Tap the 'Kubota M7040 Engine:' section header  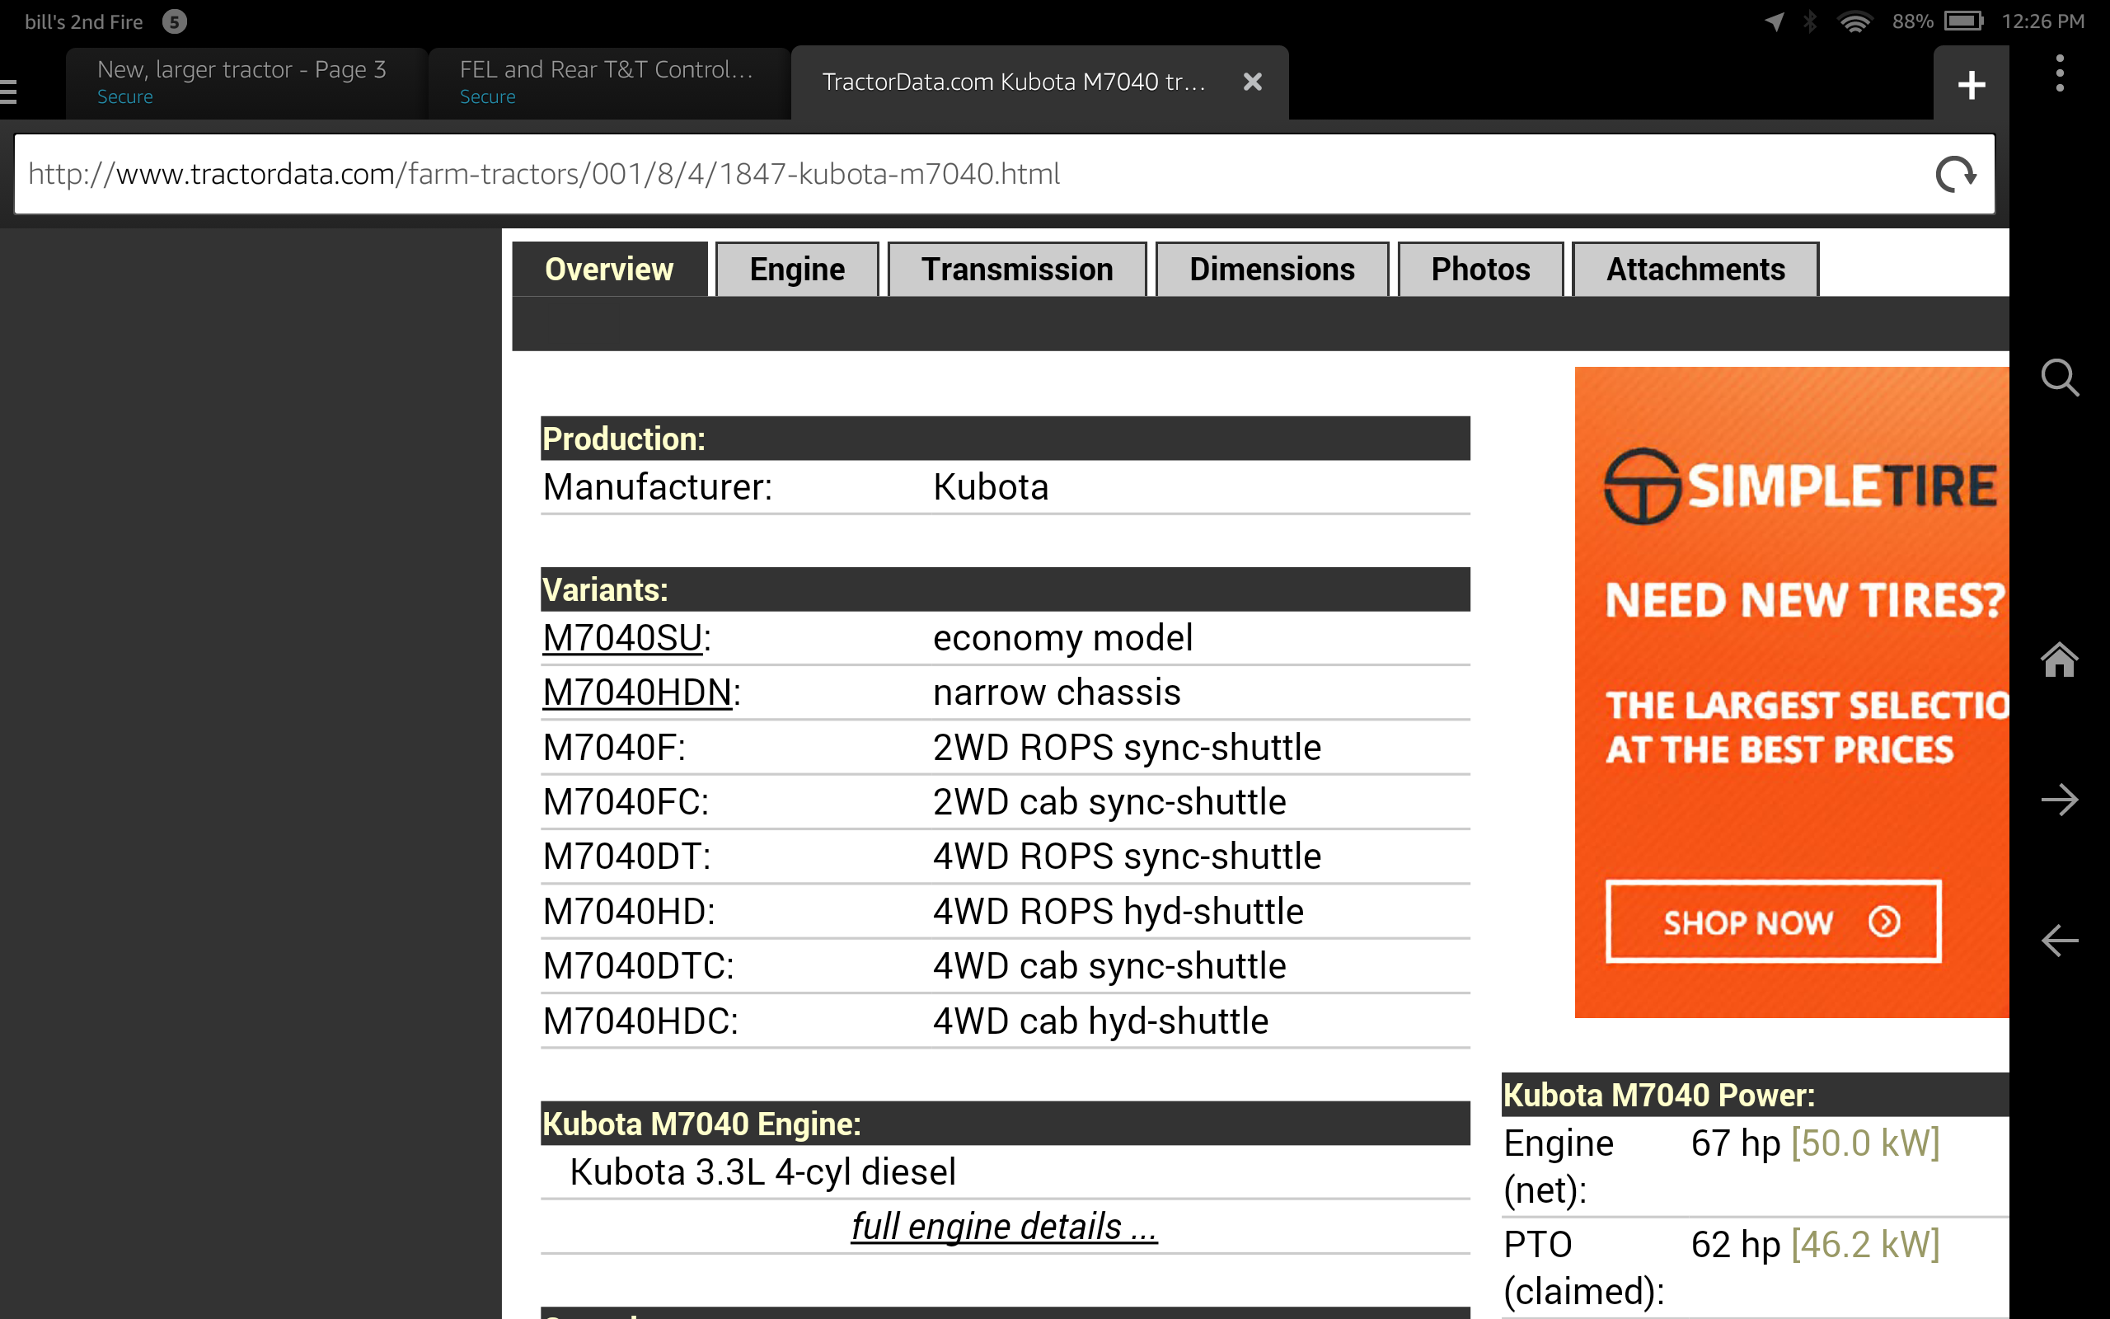pyautogui.click(x=1006, y=1124)
